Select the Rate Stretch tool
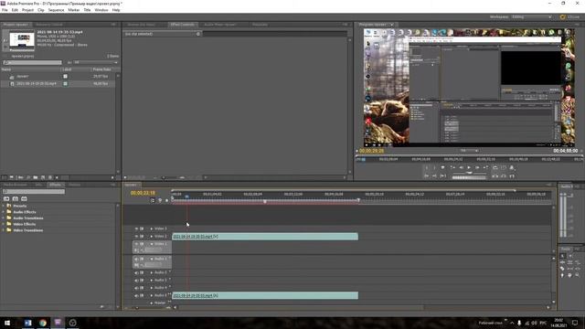The width and height of the screenshot is (585, 329). 577,262
